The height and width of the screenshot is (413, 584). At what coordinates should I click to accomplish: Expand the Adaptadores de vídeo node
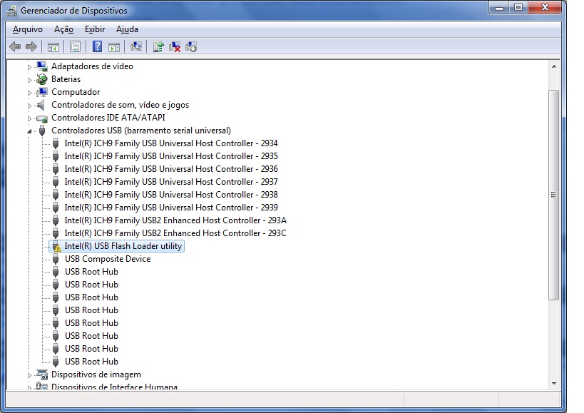pos(29,67)
